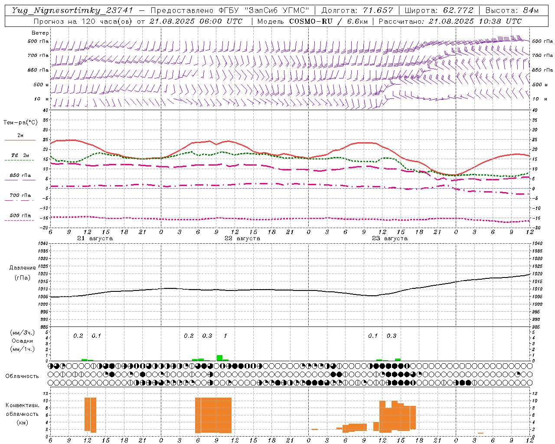Screen dimensions: 555x444
Task: Click the 850 гПа temperature legend entry
Action: click(x=20, y=176)
